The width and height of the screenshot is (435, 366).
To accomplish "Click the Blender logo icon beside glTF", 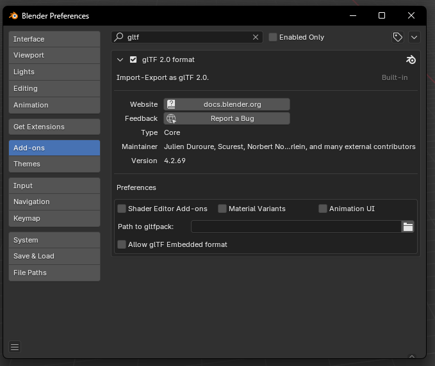I will coord(411,60).
